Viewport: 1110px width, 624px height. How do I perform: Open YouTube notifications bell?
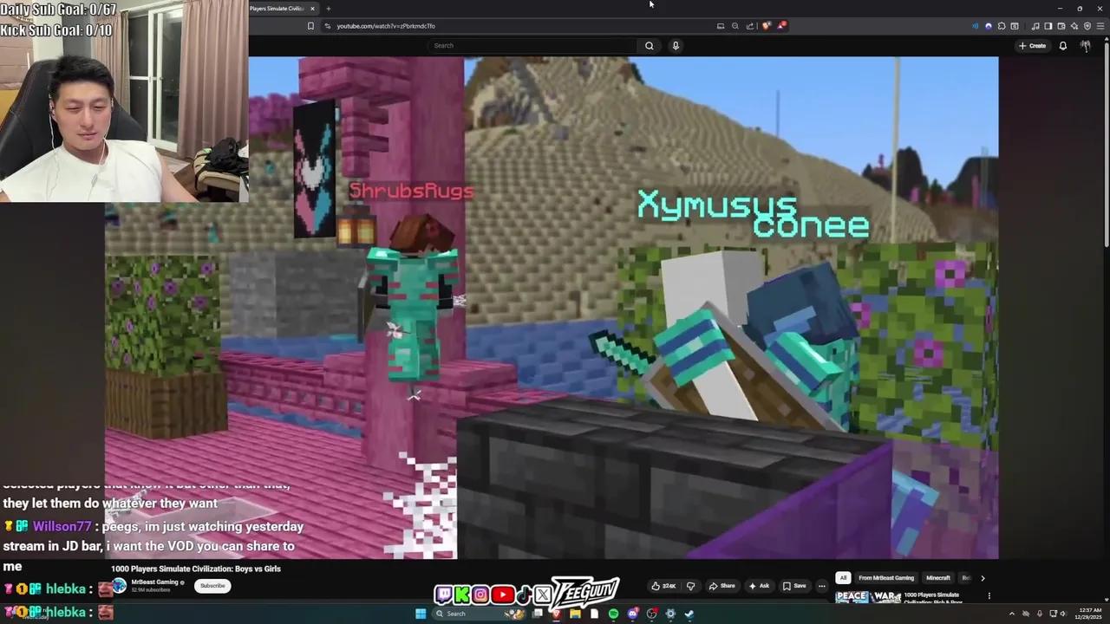pos(1062,46)
